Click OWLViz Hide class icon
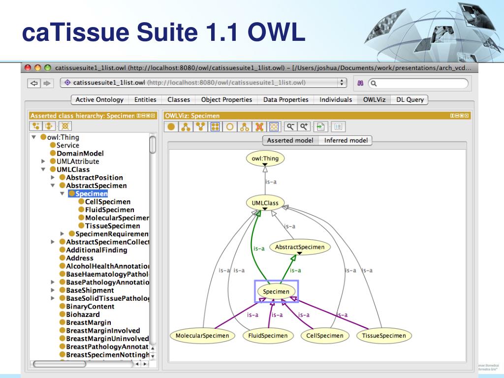The height and width of the screenshot is (378, 504). pyautogui.click(x=229, y=126)
